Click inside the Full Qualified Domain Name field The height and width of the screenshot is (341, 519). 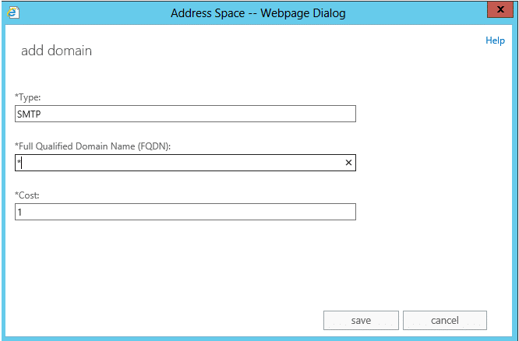179,163
